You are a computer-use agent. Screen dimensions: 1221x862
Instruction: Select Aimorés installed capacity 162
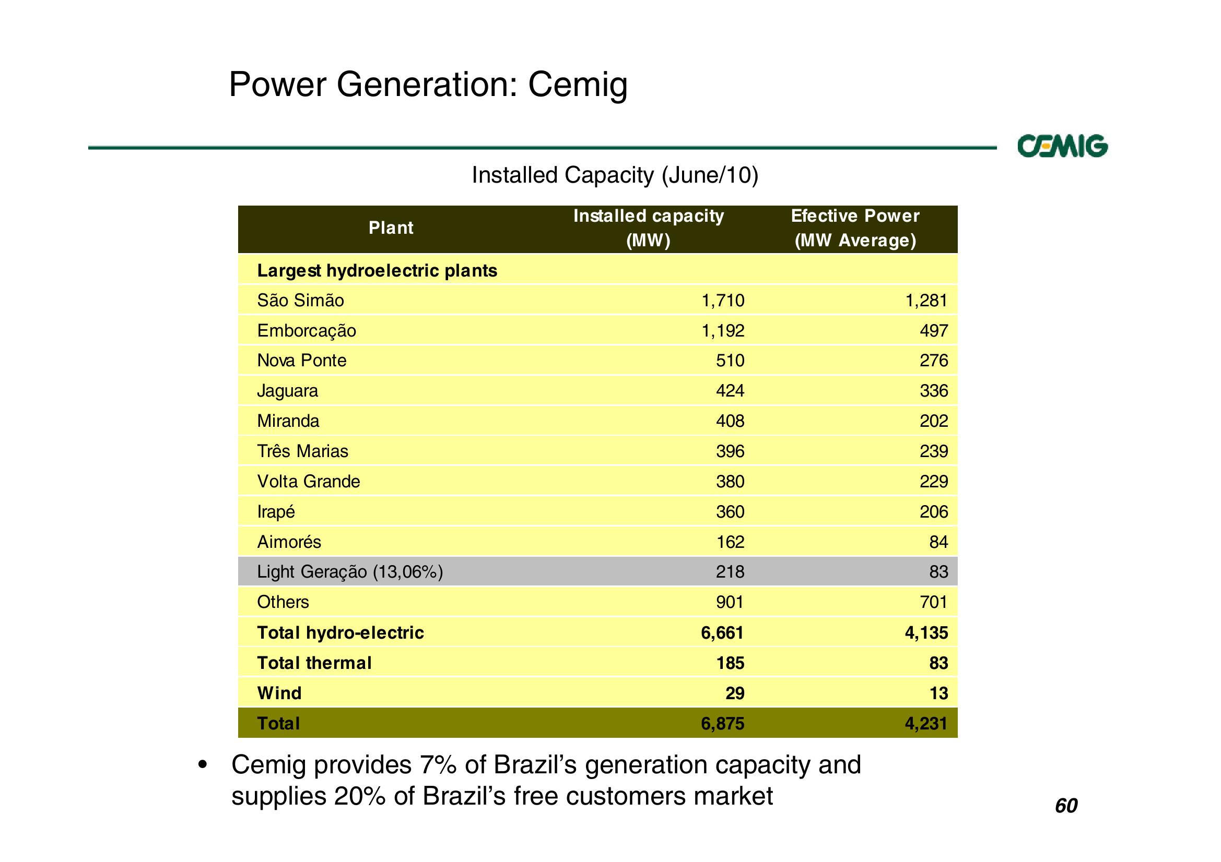pyautogui.click(x=730, y=543)
